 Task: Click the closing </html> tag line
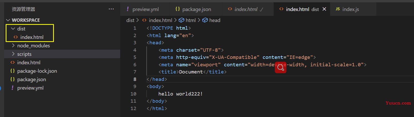click(x=157, y=108)
